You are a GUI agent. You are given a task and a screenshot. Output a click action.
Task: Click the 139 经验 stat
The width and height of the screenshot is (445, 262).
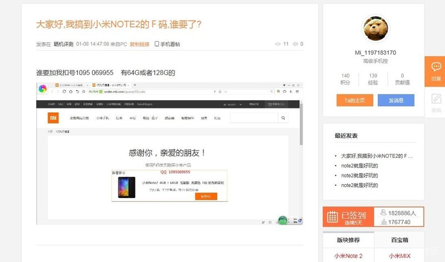(373, 79)
